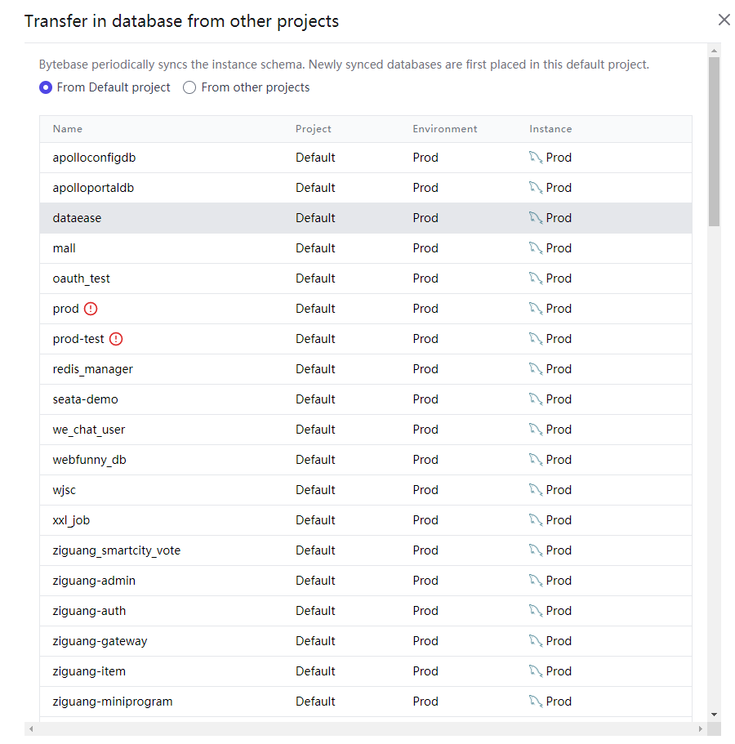
Task: Click MySQL dolphin icon in ziguang-gateway row
Action: [x=536, y=641]
